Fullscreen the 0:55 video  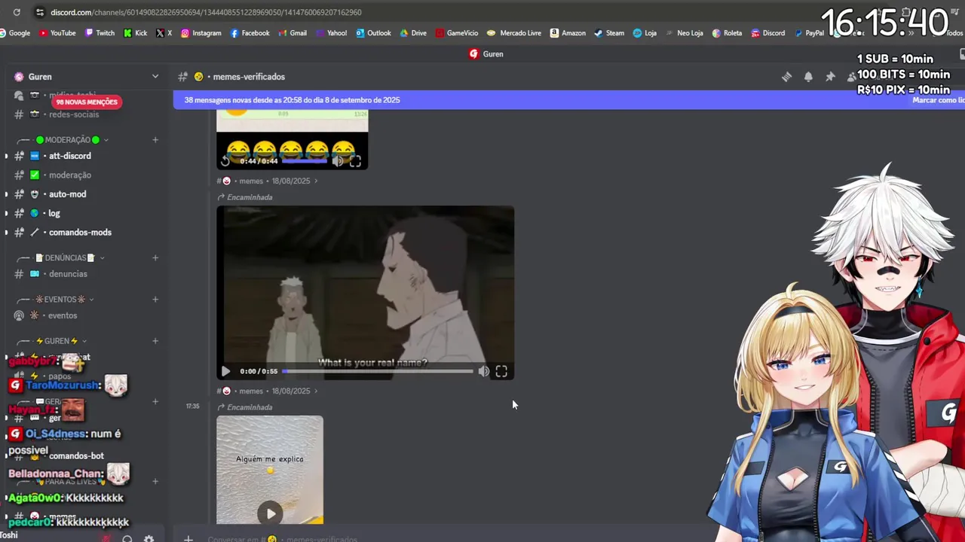coord(501,371)
